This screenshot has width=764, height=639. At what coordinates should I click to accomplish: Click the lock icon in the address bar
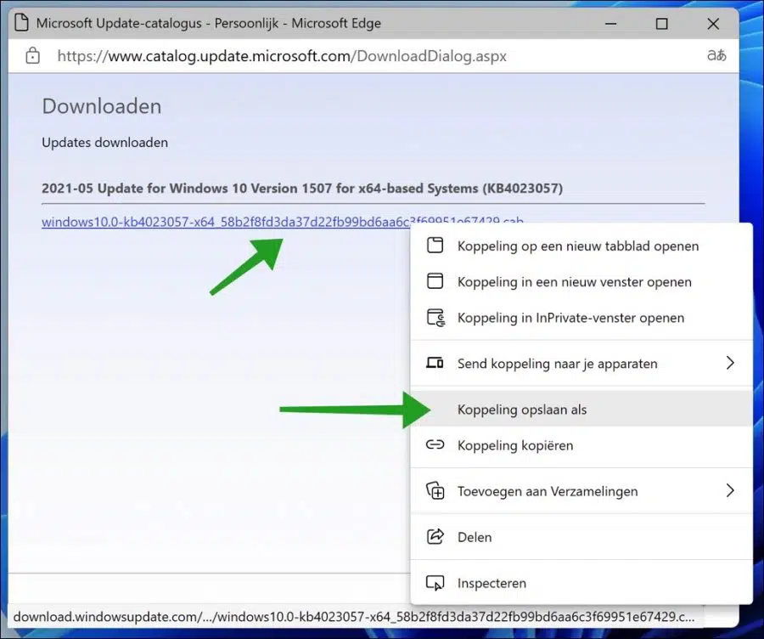[x=32, y=55]
